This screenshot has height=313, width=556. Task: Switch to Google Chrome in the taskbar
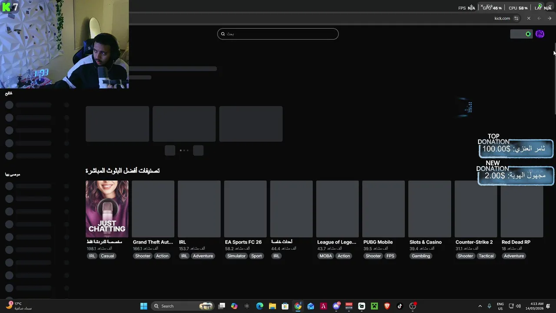click(x=298, y=306)
